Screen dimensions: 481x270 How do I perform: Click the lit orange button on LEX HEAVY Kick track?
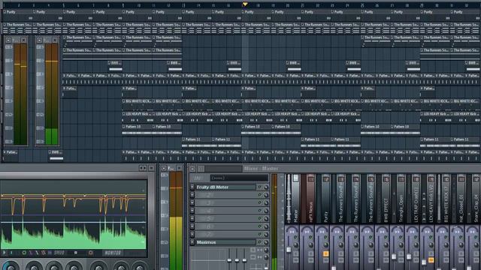point(431,260)
